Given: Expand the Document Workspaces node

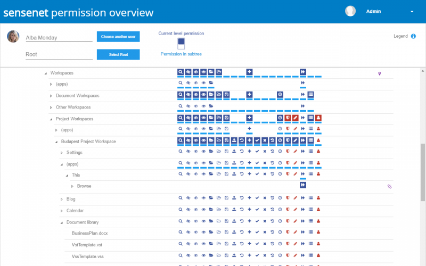Looking at the screenshot, I should 51,96.
